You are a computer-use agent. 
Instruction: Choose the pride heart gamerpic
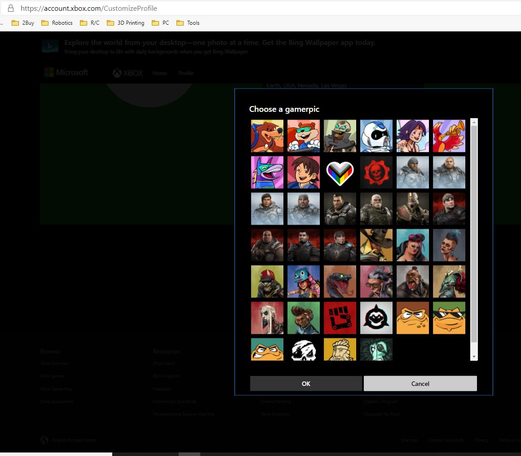click(340, 173)
